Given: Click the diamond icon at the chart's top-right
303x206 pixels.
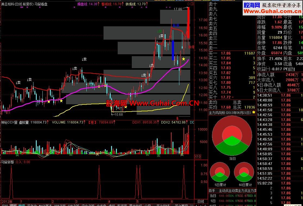Looking at the screenshot, I should [188, 4].
